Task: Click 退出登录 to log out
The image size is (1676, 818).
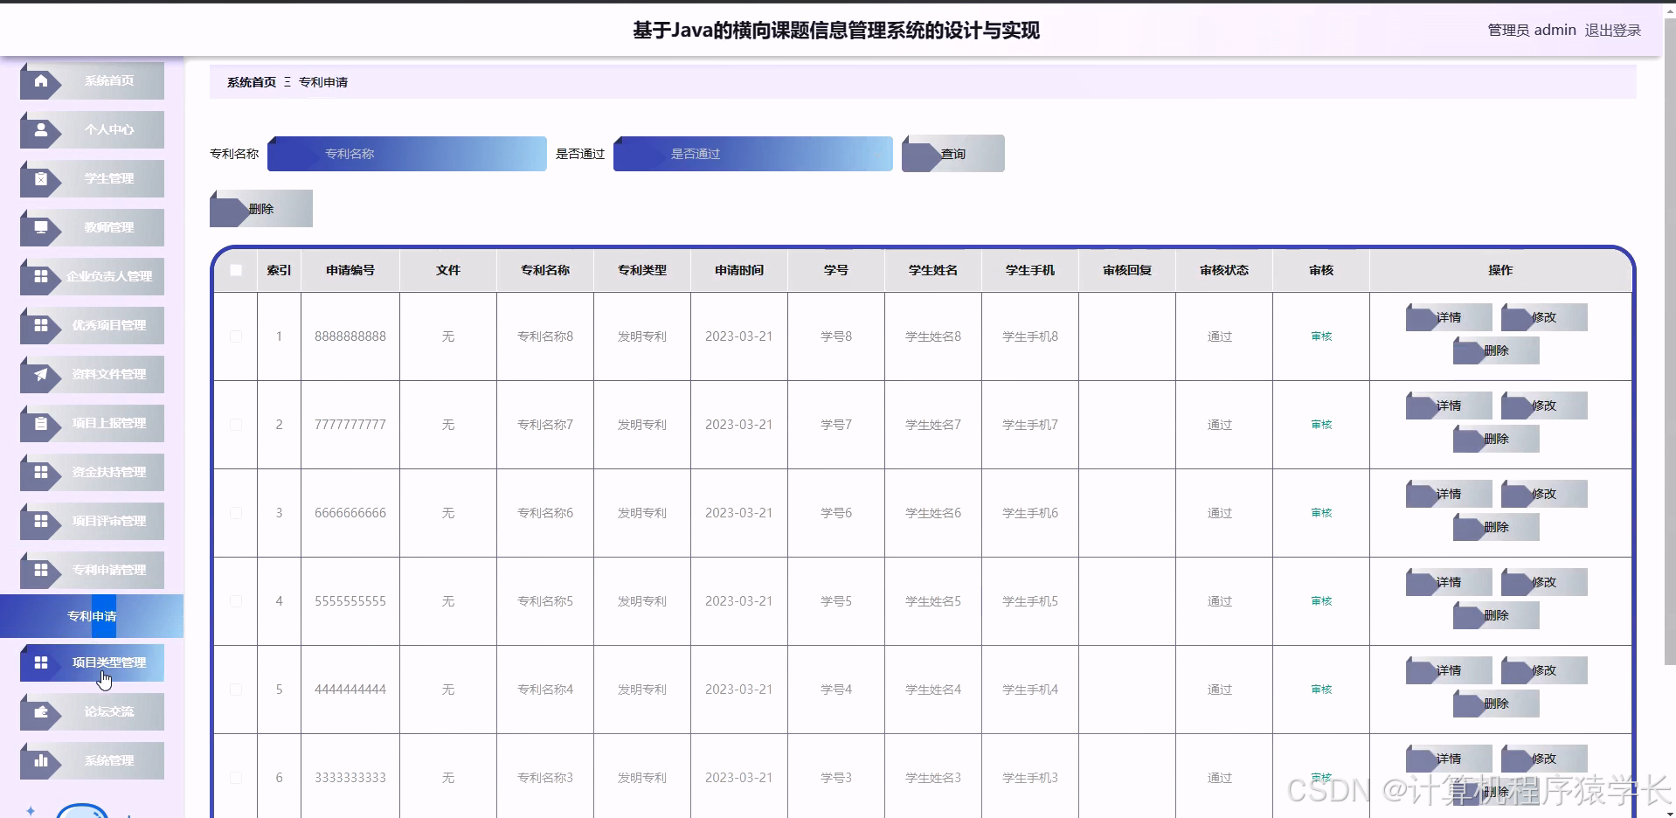Action: (1613, 30)
